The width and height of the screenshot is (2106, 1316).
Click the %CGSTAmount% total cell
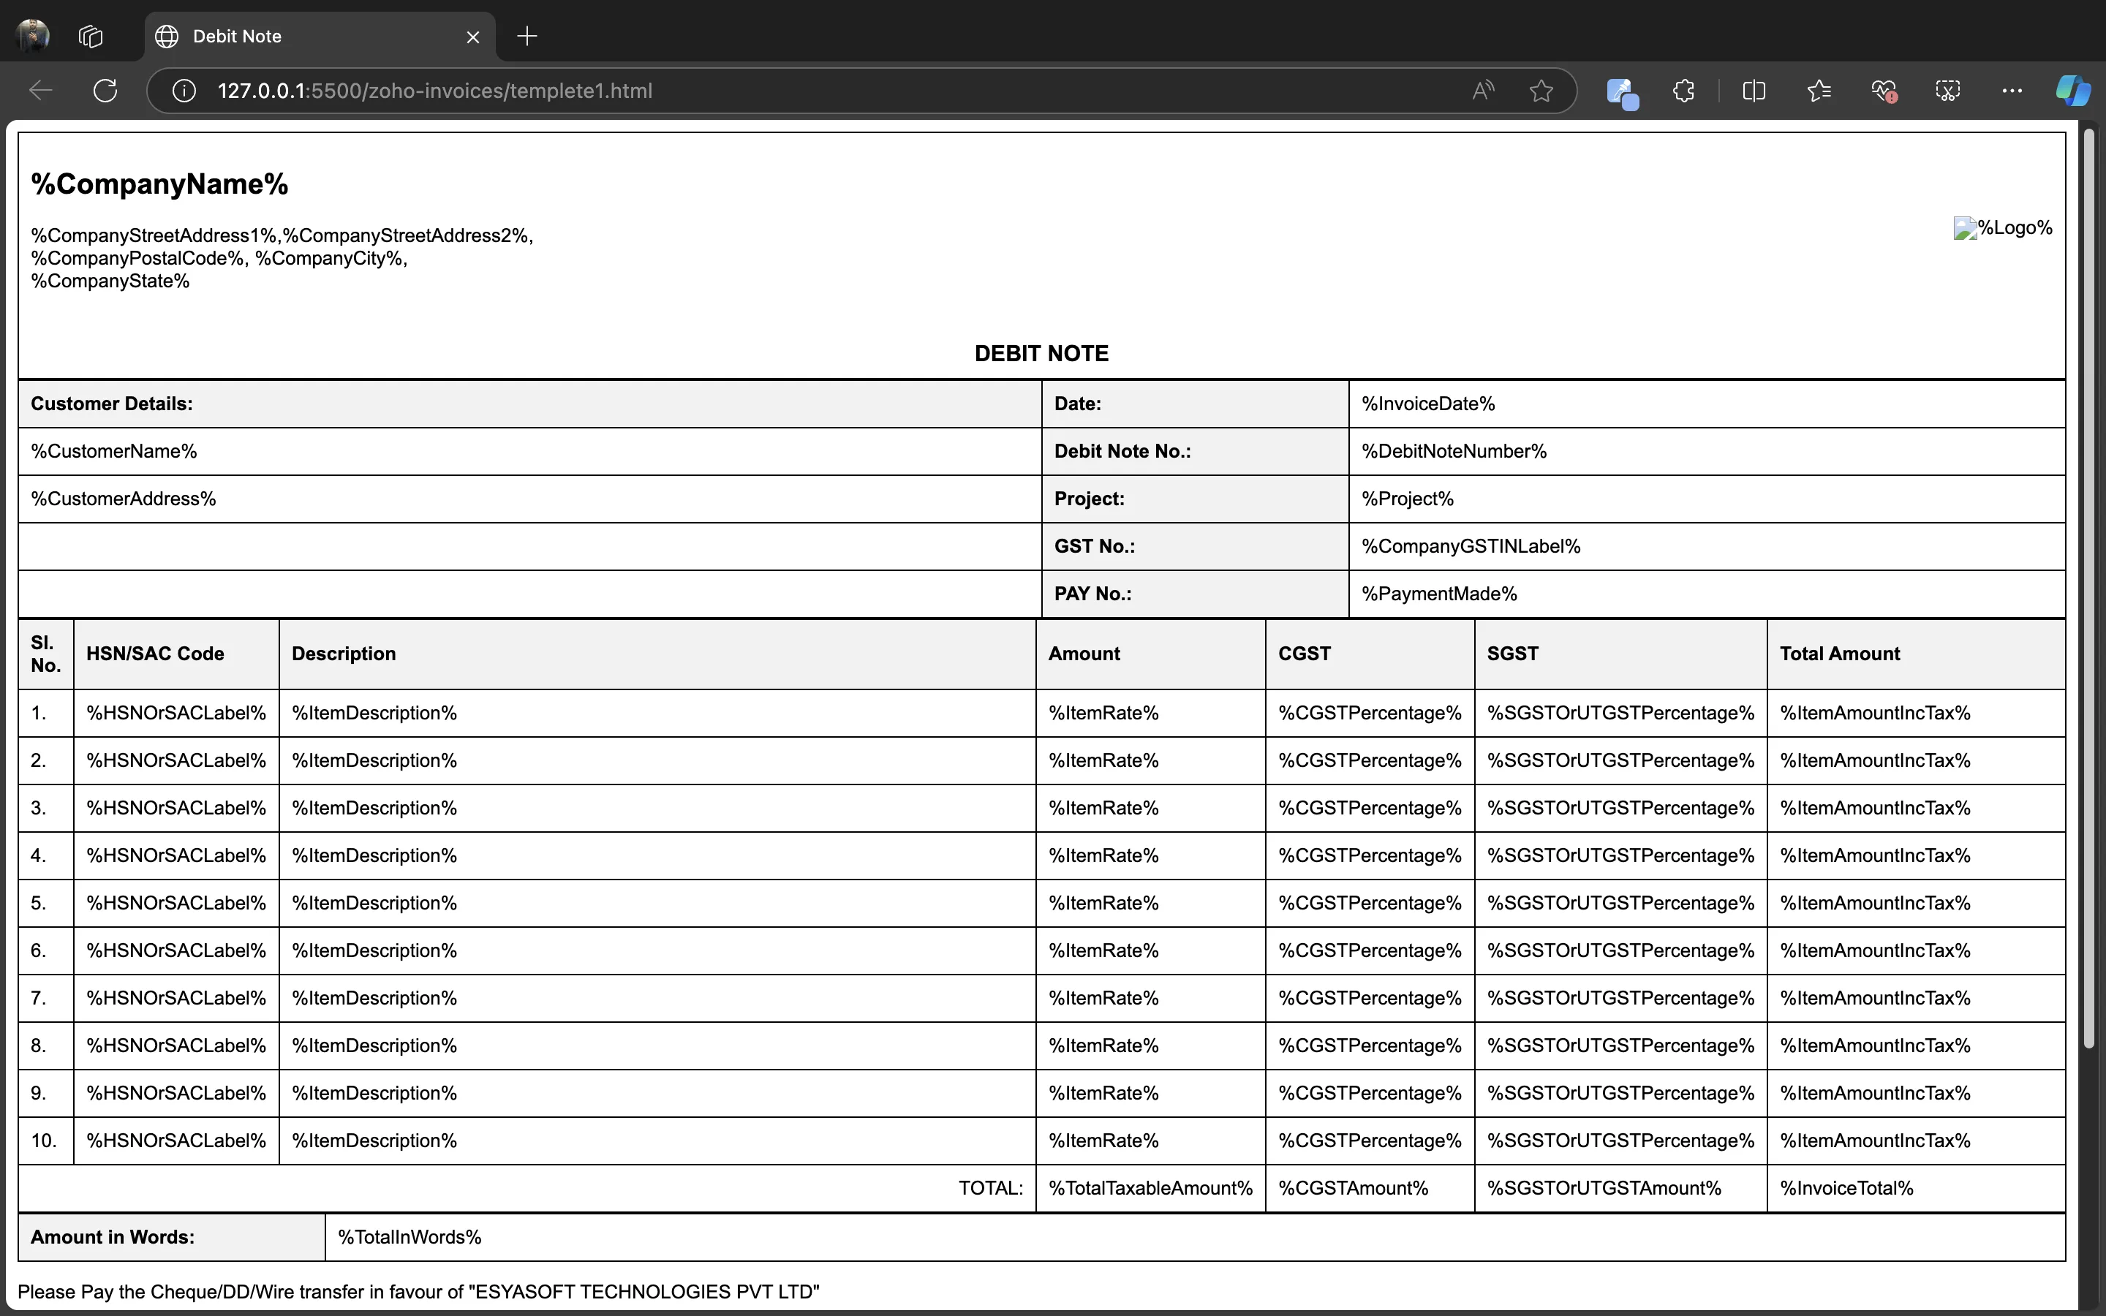point(1370,1188)
